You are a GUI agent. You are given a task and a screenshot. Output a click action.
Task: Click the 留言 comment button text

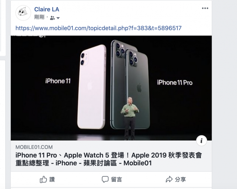click(117, 180)
